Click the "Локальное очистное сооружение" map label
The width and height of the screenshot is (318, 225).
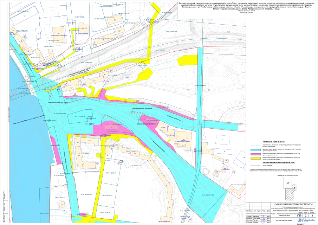point(148,123)
